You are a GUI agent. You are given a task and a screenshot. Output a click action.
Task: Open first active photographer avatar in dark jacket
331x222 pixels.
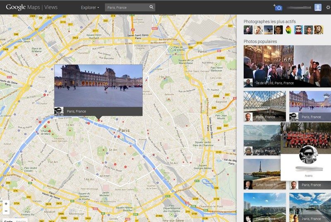(248, 30)
